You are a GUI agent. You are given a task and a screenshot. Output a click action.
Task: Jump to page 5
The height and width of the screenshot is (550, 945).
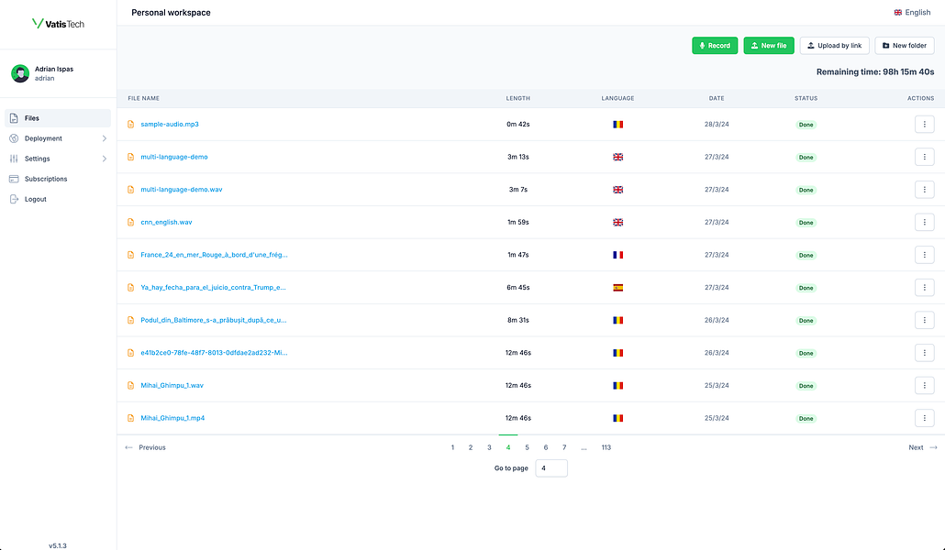tap(527, 447)
